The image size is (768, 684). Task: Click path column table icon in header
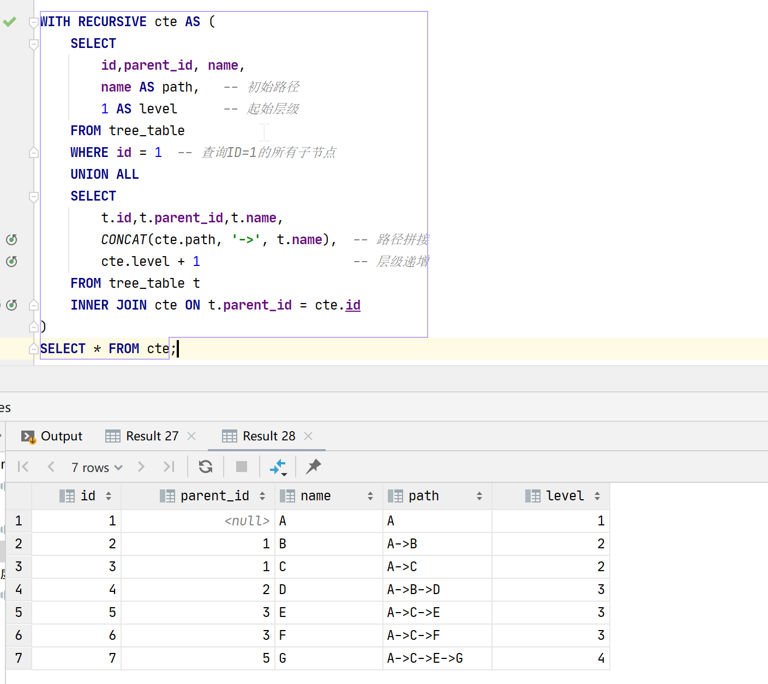click(x=395, y=496)
